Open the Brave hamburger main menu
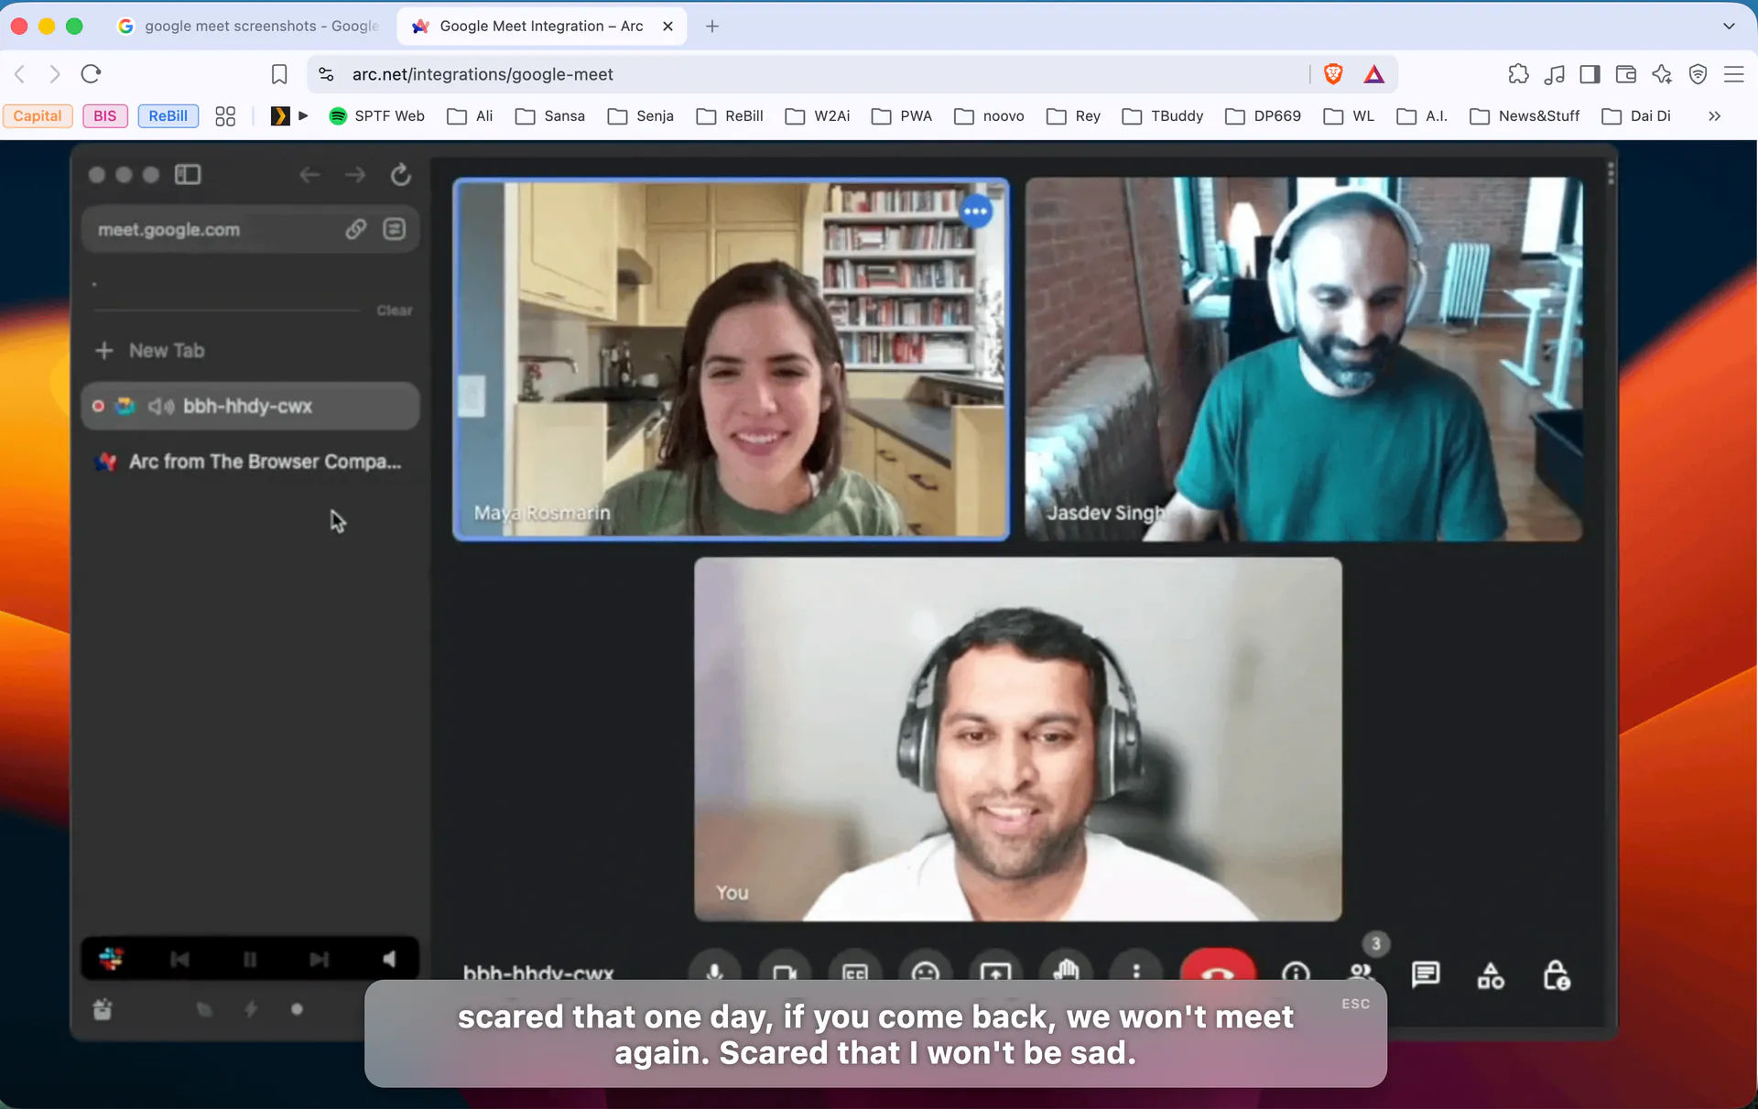Screen dimensions: 1758x1109 click(1733, 74)
